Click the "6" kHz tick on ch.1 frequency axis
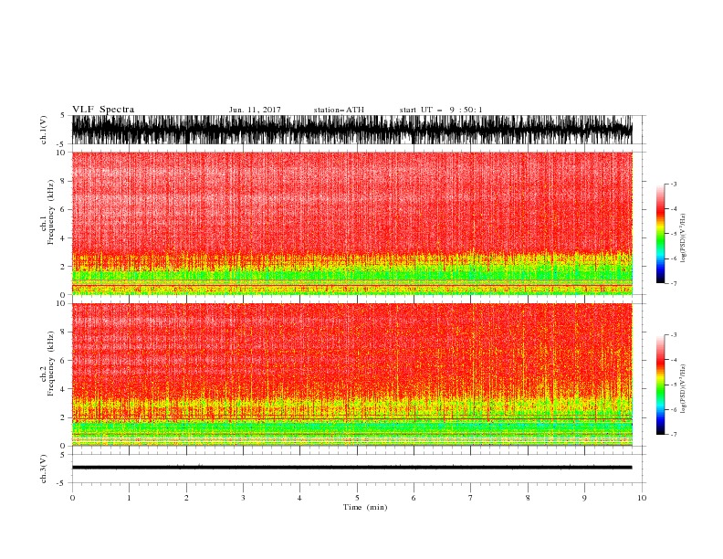 [63, 209]
